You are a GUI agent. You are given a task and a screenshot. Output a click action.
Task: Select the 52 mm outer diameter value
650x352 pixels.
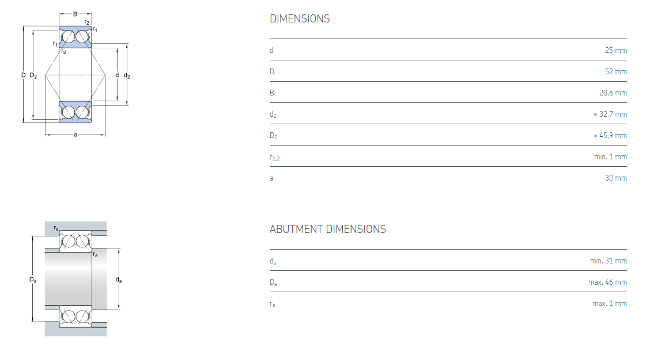tap(615, 72)
